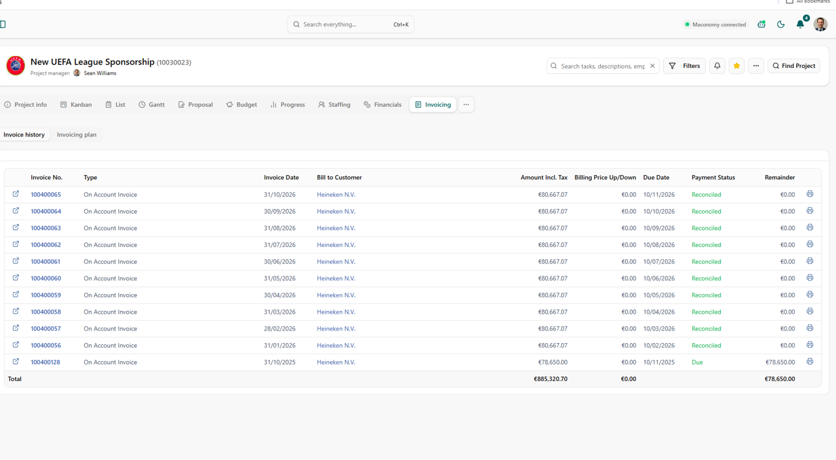Print invoice 100400057 using printer icon

pos(810,328)
